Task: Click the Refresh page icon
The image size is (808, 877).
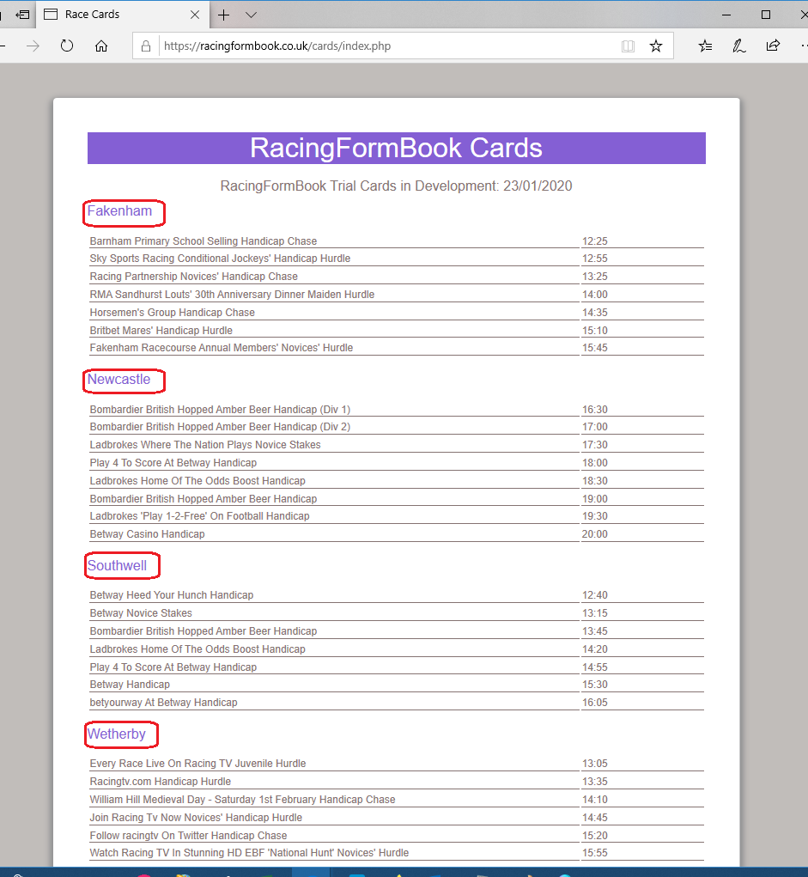Action: pos(67,46)
